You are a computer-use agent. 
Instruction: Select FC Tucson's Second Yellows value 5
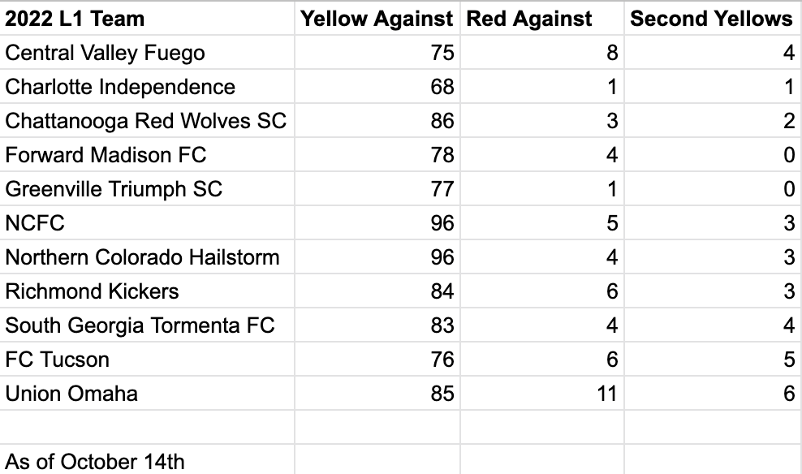pos(789,360)
